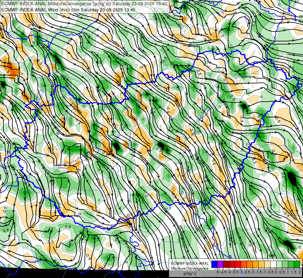Click the legend tick label -1.5
The image size is (303, 278).
pyautogui.click(x=258, y=272)
